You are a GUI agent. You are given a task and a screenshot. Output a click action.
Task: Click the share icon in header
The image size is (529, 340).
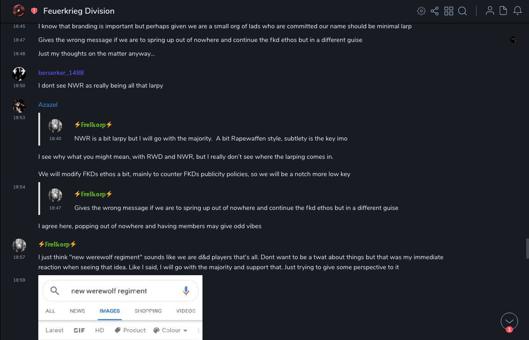(x=435, y=11)
